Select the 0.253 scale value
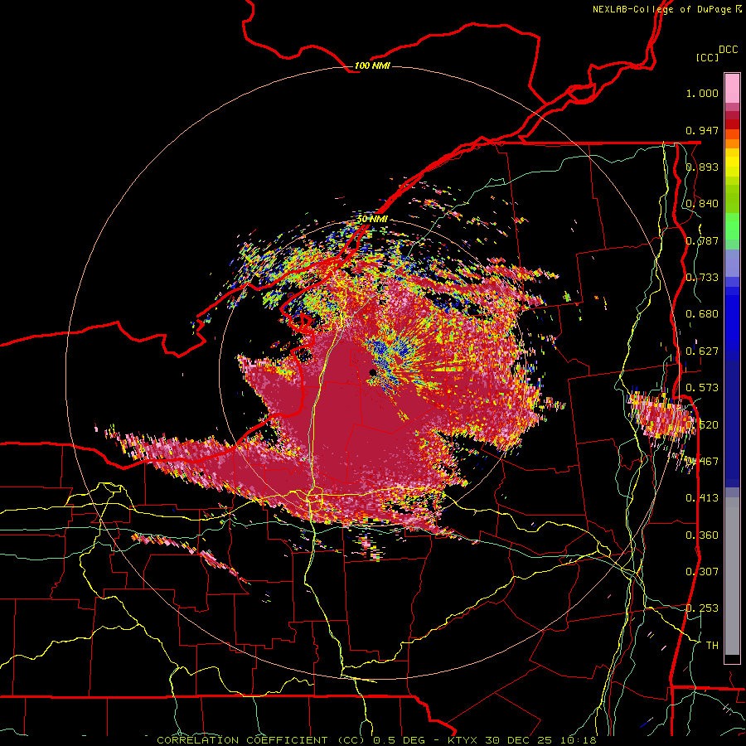This screenshot has height=746, width=746. [x=702, y=608]
